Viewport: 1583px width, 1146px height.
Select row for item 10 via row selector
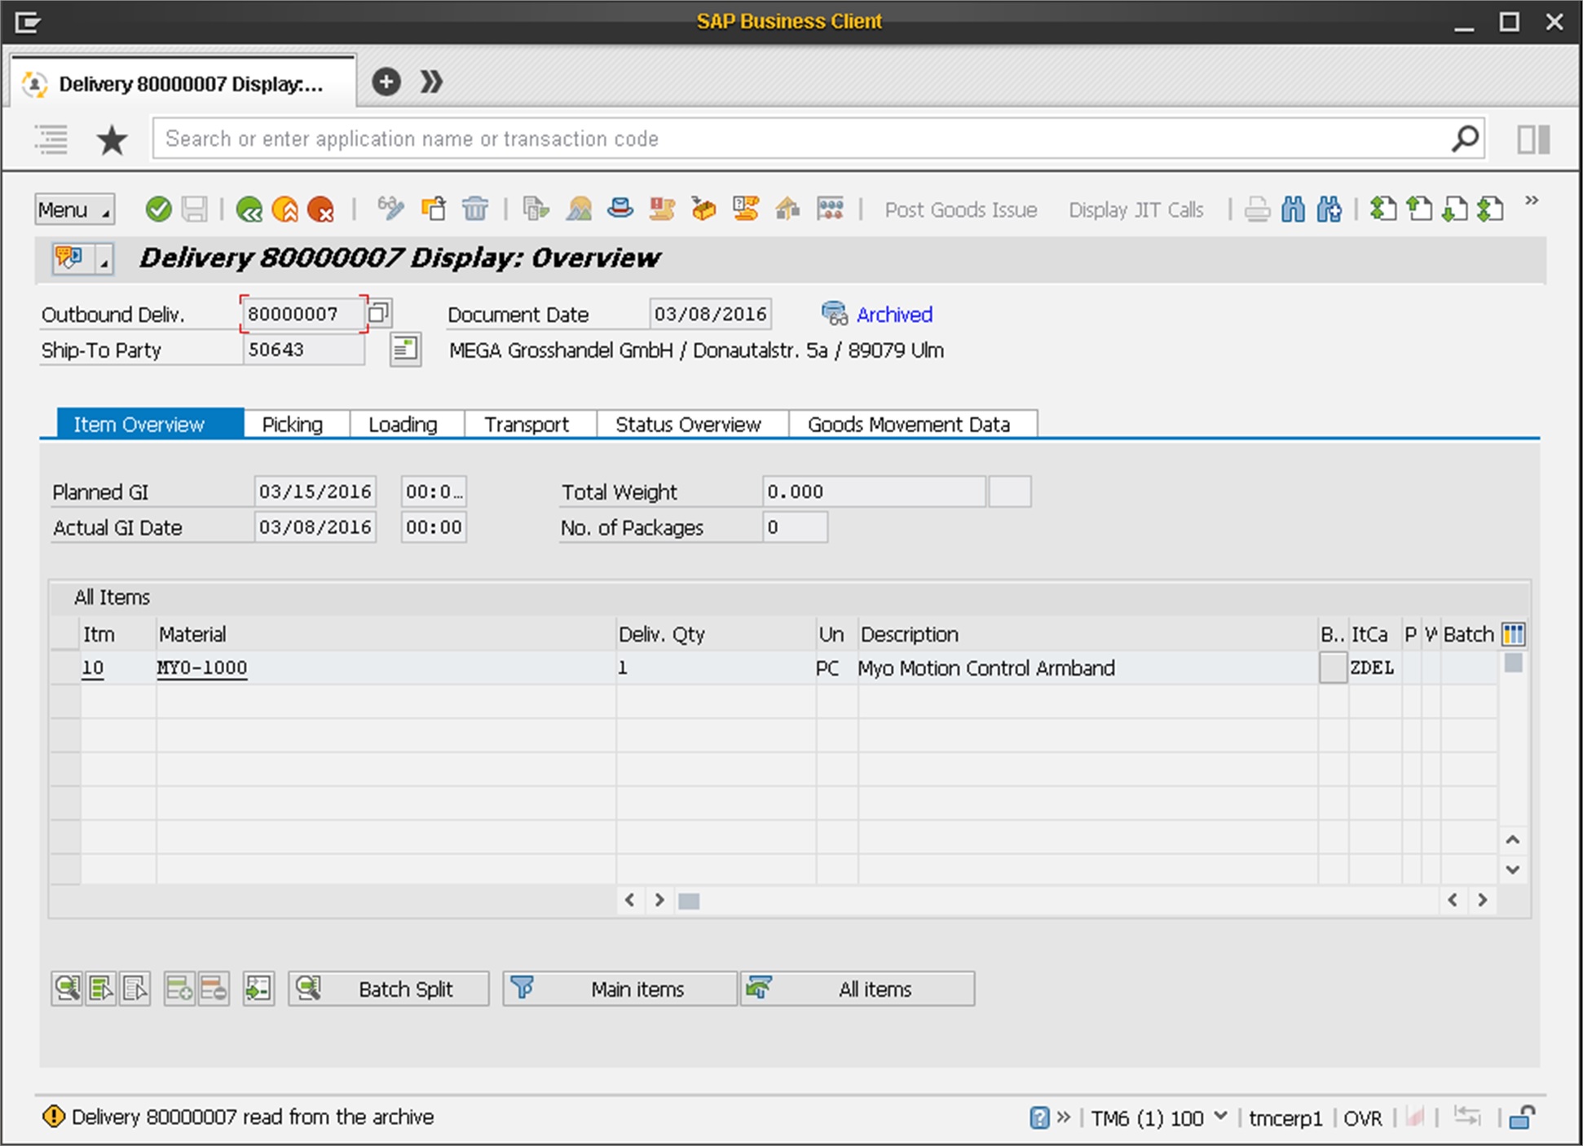pyautogui.click(x=64, y=668)
